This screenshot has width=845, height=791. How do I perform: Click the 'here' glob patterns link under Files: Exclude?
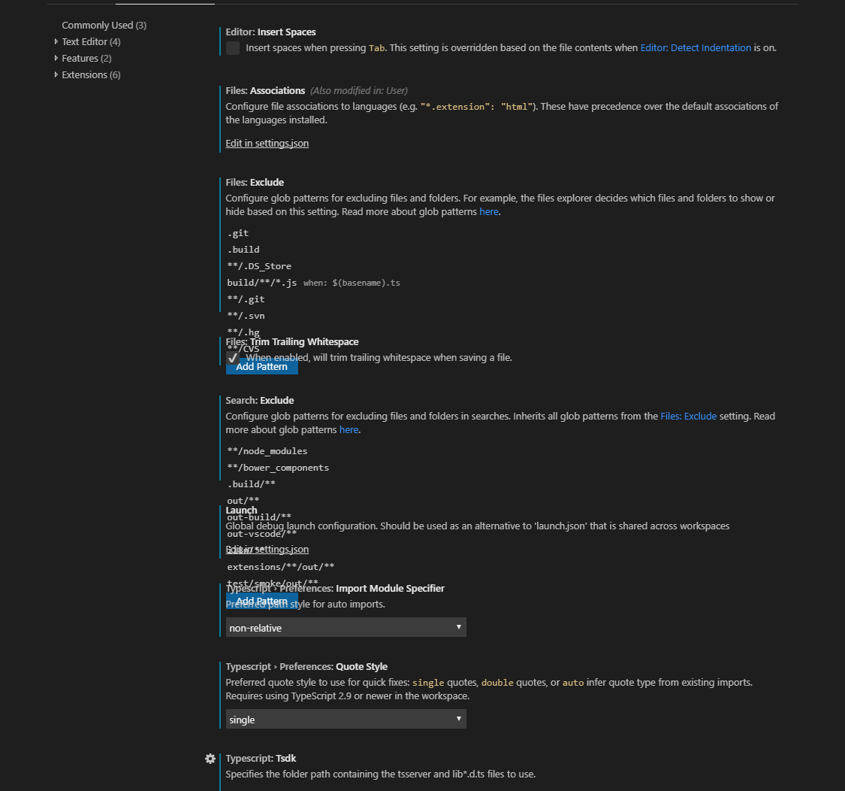[489, 211]
